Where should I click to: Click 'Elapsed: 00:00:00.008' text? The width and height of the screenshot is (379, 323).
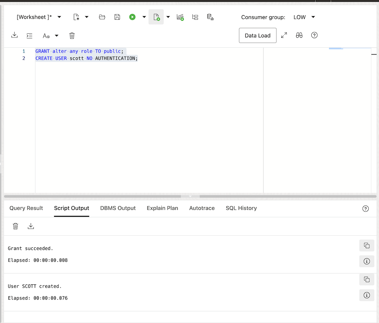[38, 260]
